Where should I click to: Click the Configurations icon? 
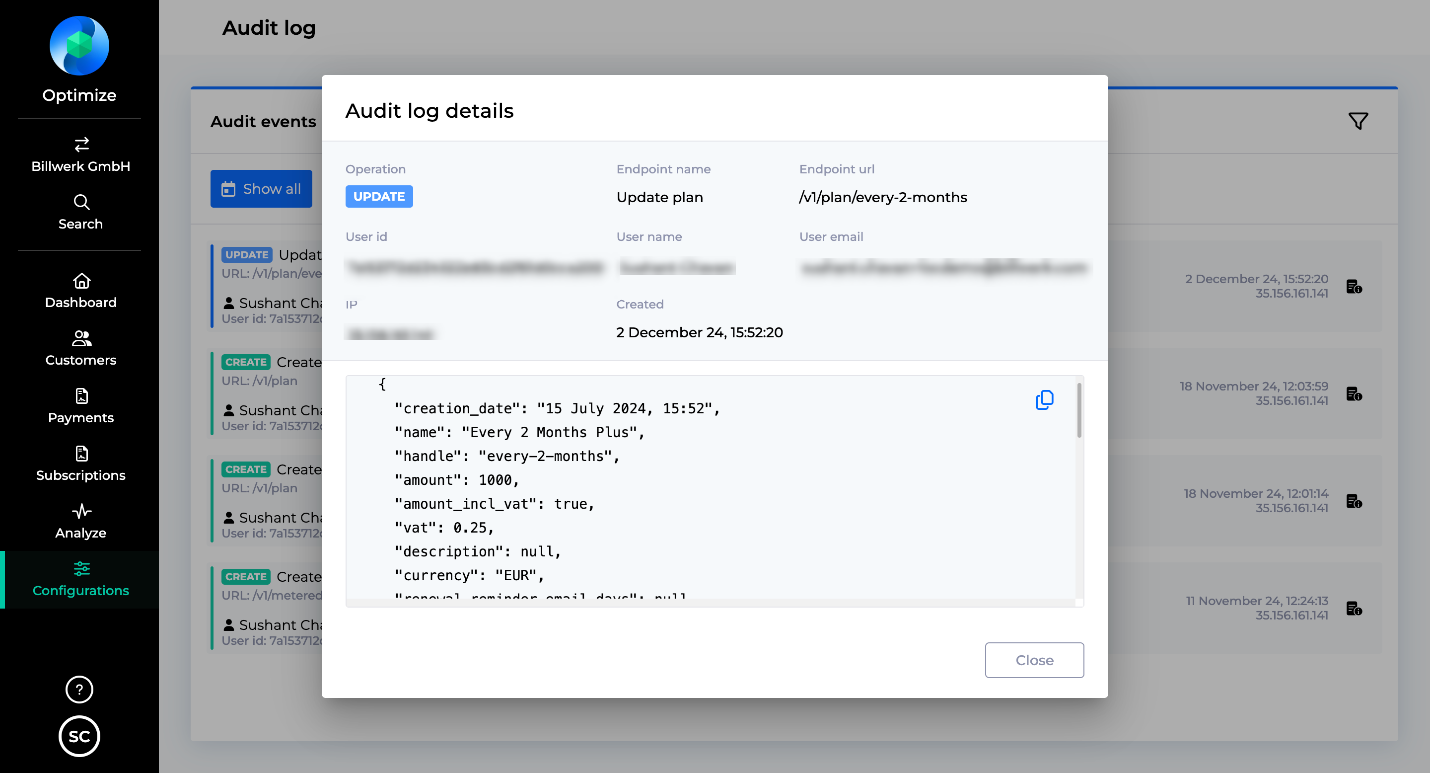(81, 569)
